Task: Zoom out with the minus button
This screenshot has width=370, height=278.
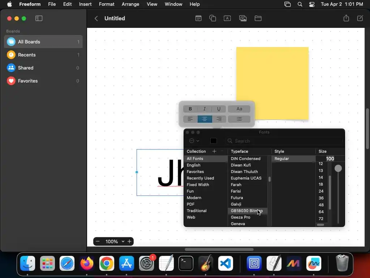Action: tap(98, 241)
